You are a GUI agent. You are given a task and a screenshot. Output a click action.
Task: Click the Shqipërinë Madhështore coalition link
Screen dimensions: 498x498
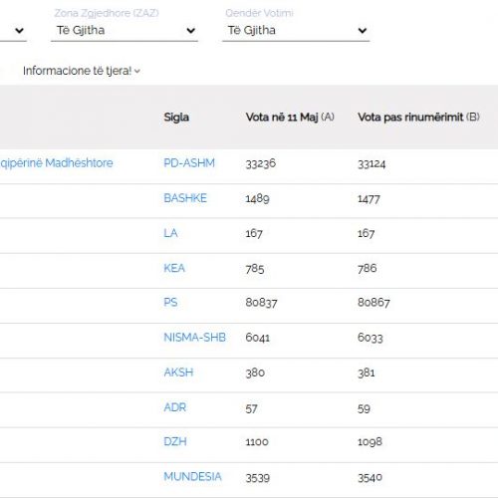click(57, 163)
